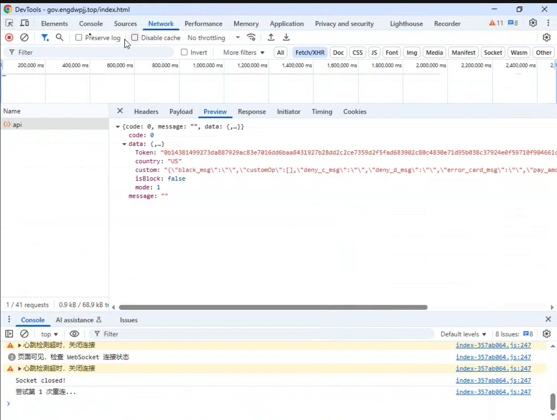
Task: Open the More filters dropdown
Action: [x=244, y=52]
